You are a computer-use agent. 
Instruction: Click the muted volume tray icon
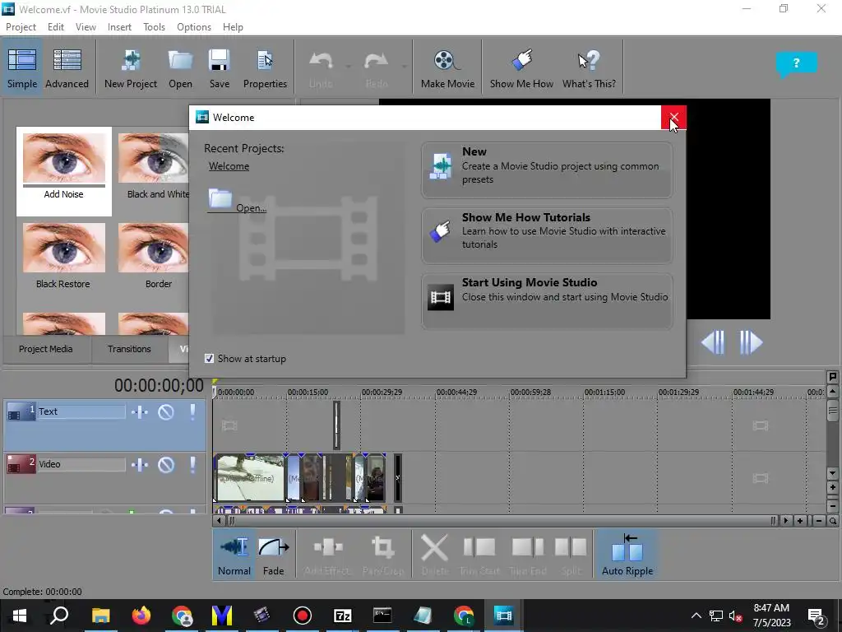pyautogui.click(x=736, y=616)
